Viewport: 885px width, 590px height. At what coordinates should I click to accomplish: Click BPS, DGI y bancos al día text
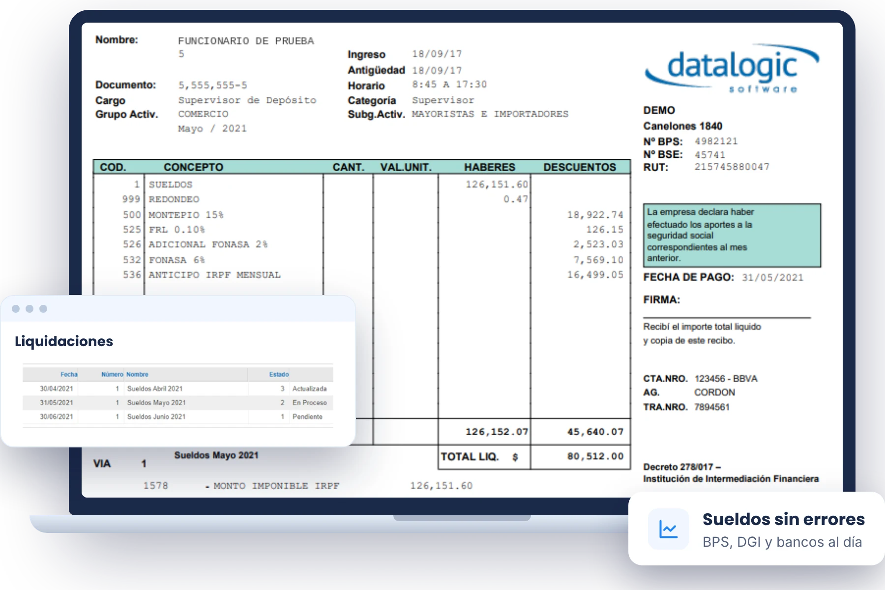782,542
